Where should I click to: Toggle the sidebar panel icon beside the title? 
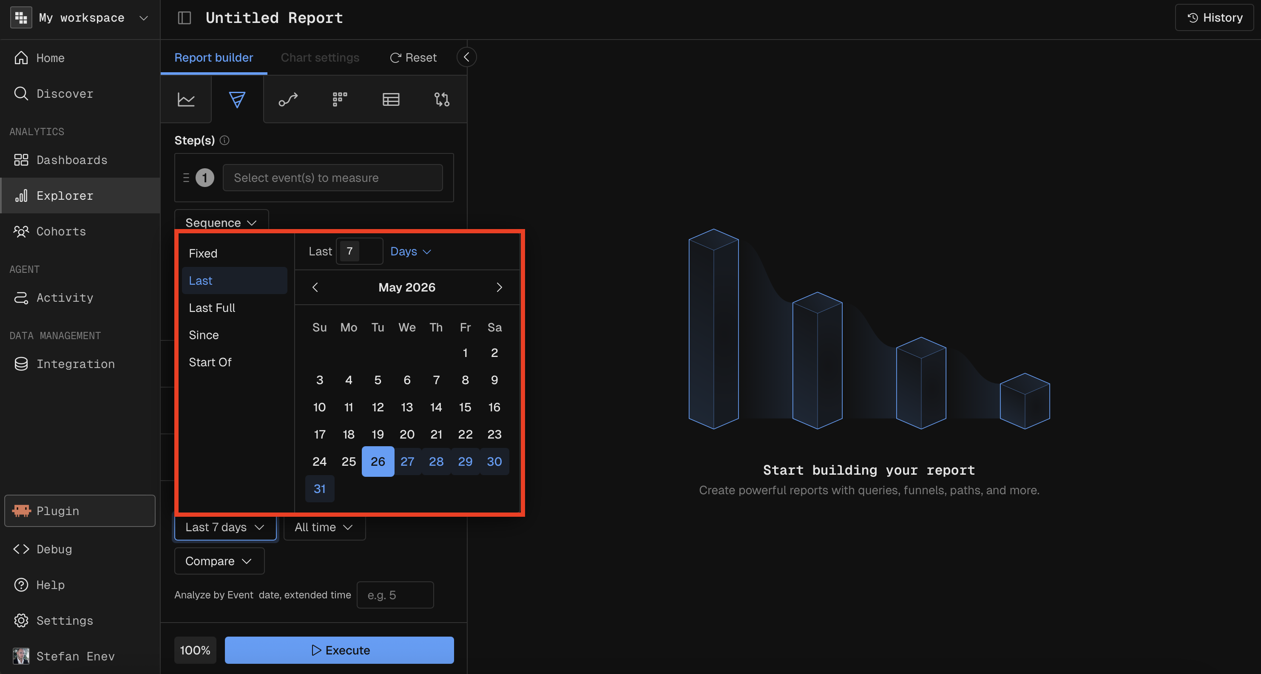pos(185,17)
